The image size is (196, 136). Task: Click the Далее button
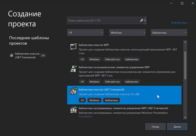pos(177,127)
